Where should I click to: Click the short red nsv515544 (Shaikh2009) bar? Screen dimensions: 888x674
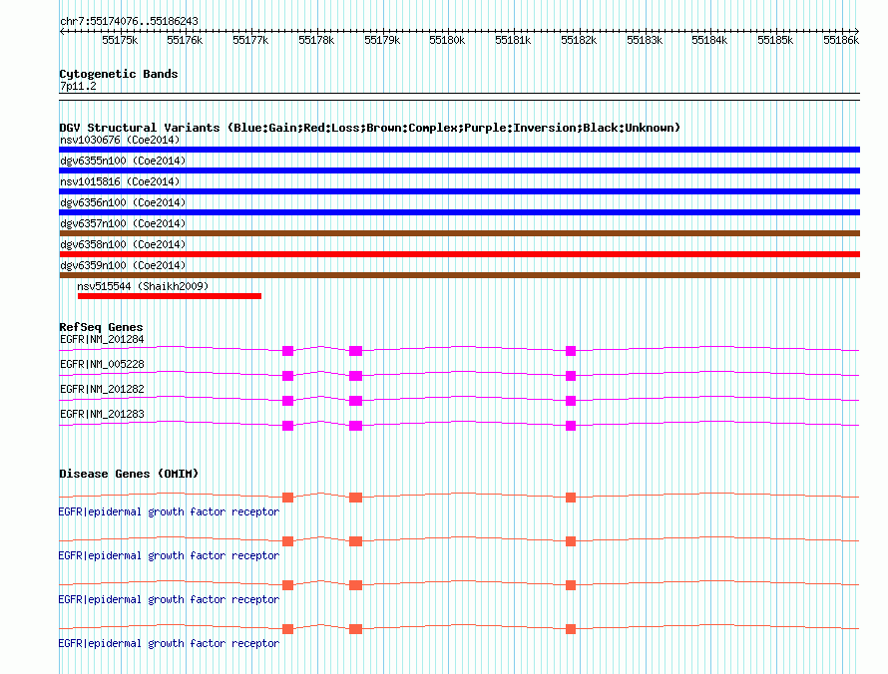pyautogui.click(x=170, y=296)
